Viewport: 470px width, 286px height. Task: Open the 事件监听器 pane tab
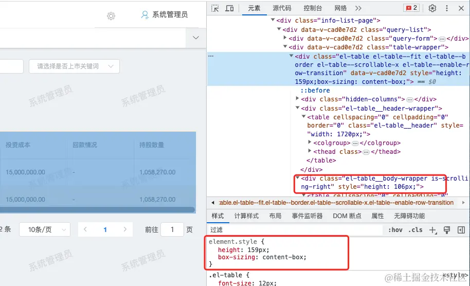click(x=307, y=216)
